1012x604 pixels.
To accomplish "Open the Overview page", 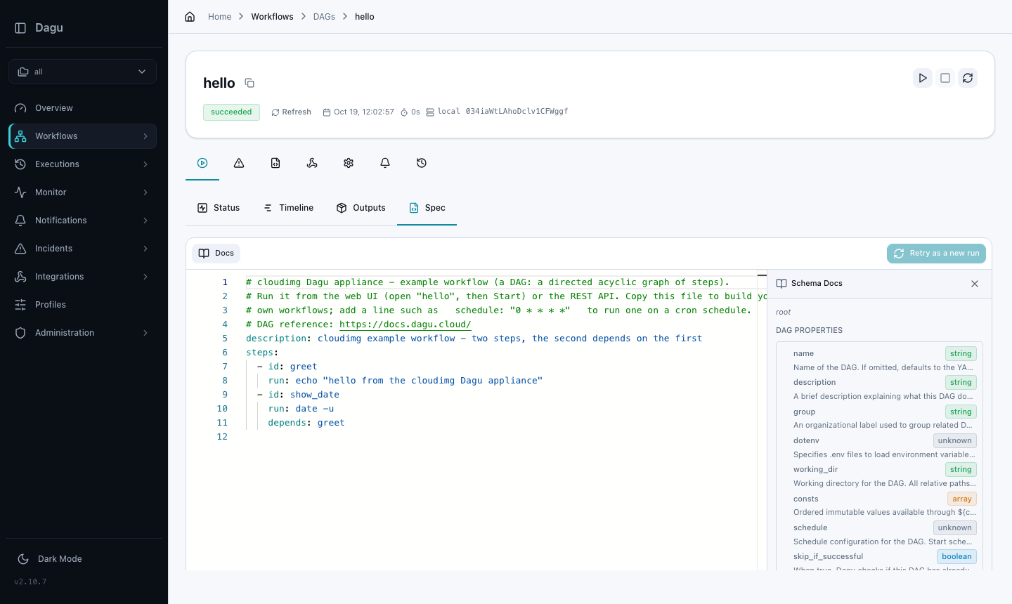I will pos(82,108).
